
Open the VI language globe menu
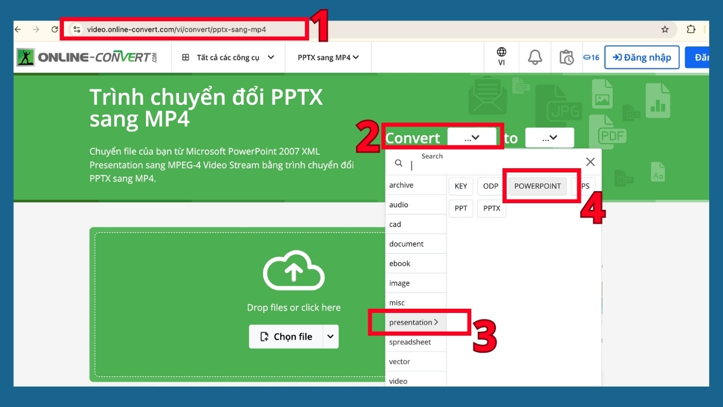click(502, 57)
